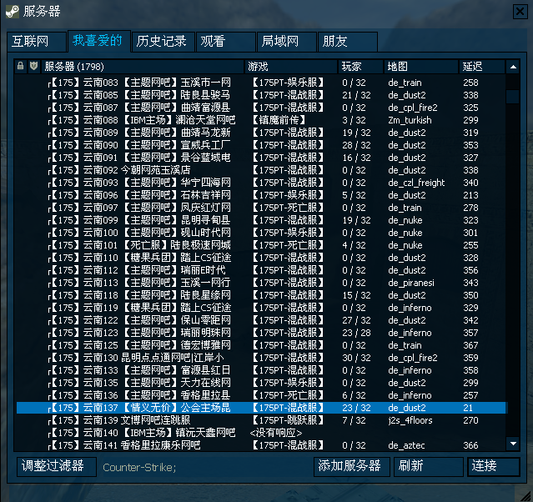Select server 云南089 曲靖马龙新
The width and height of the screenshot is (533, 502).
pos(261,133)
